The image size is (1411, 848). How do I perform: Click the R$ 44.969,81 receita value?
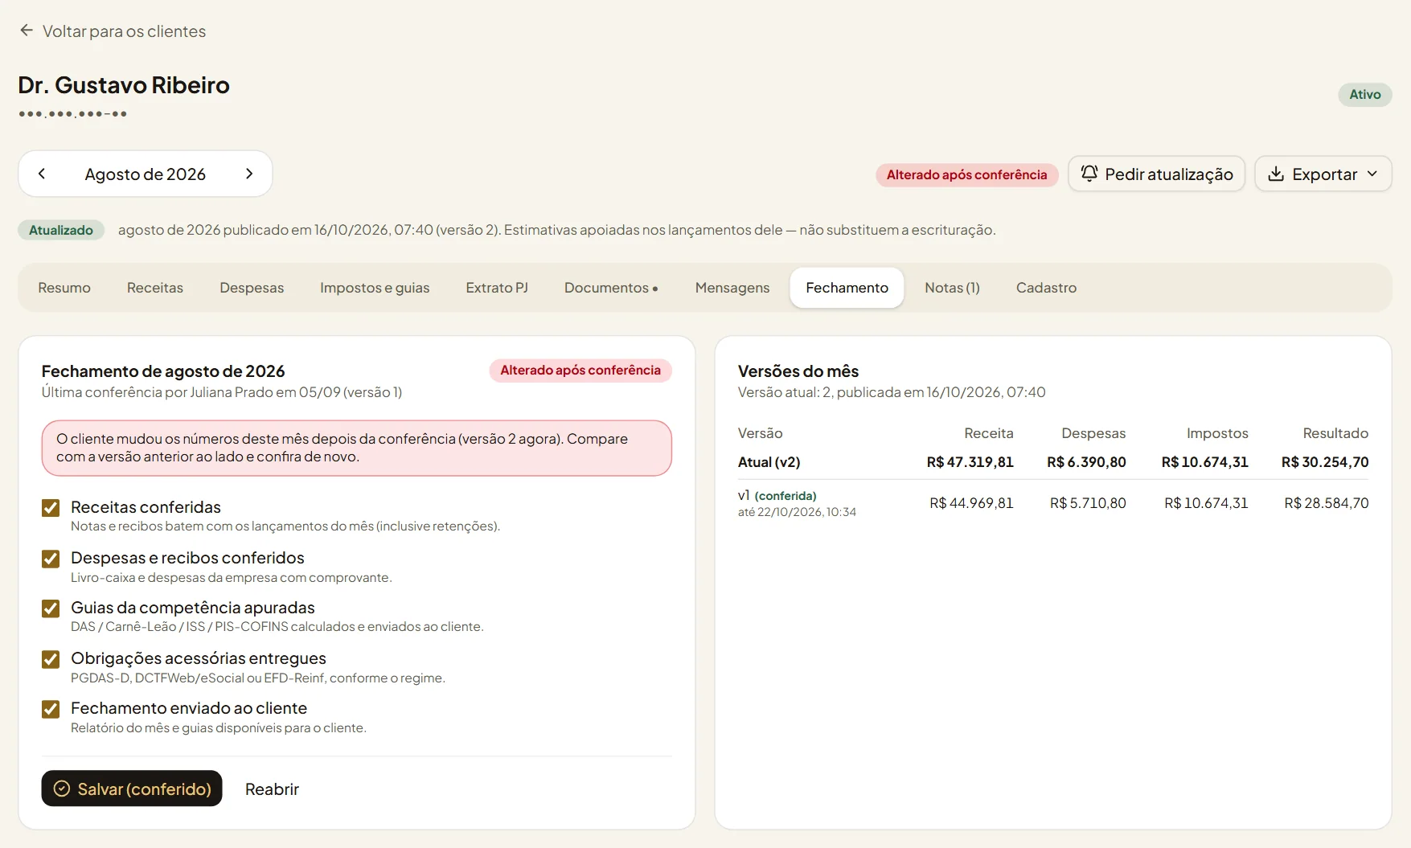click(971, 503)
